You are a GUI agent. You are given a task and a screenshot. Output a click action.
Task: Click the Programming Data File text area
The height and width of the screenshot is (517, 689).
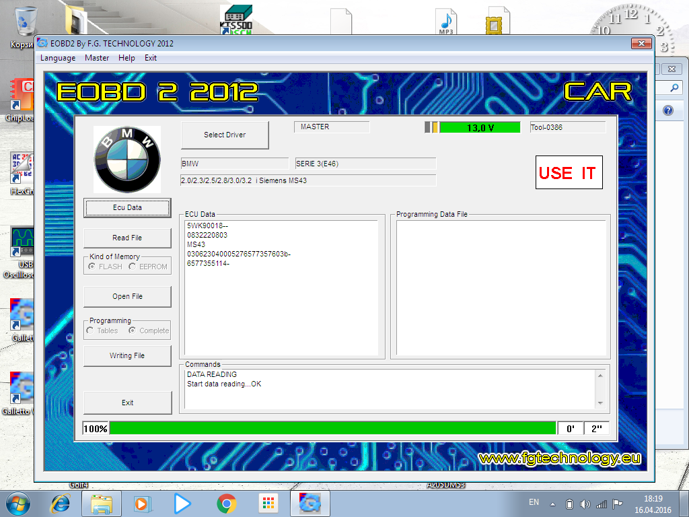point(501,287)
